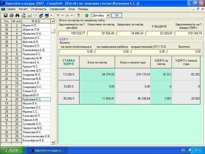The height and width of the screenshot is (154, 205).
Task: Click the RU language indicator in tray
Action: (183, 150)
